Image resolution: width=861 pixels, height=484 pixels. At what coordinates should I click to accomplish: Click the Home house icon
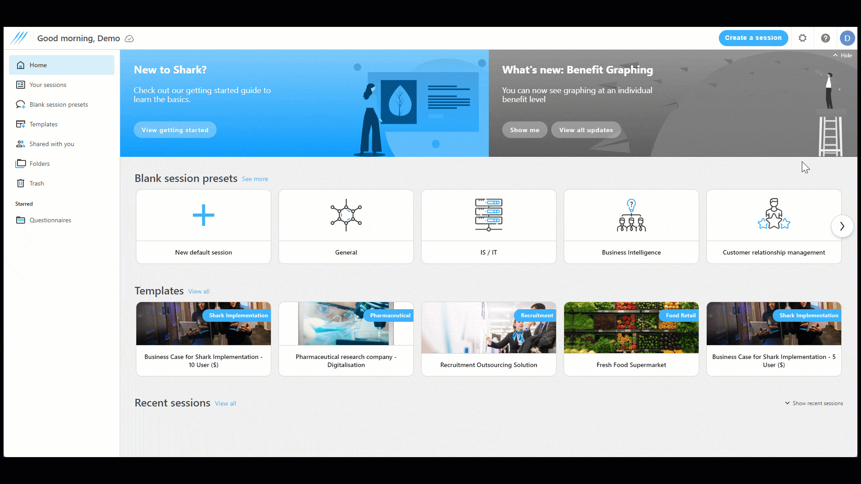(x=21, y=65)
